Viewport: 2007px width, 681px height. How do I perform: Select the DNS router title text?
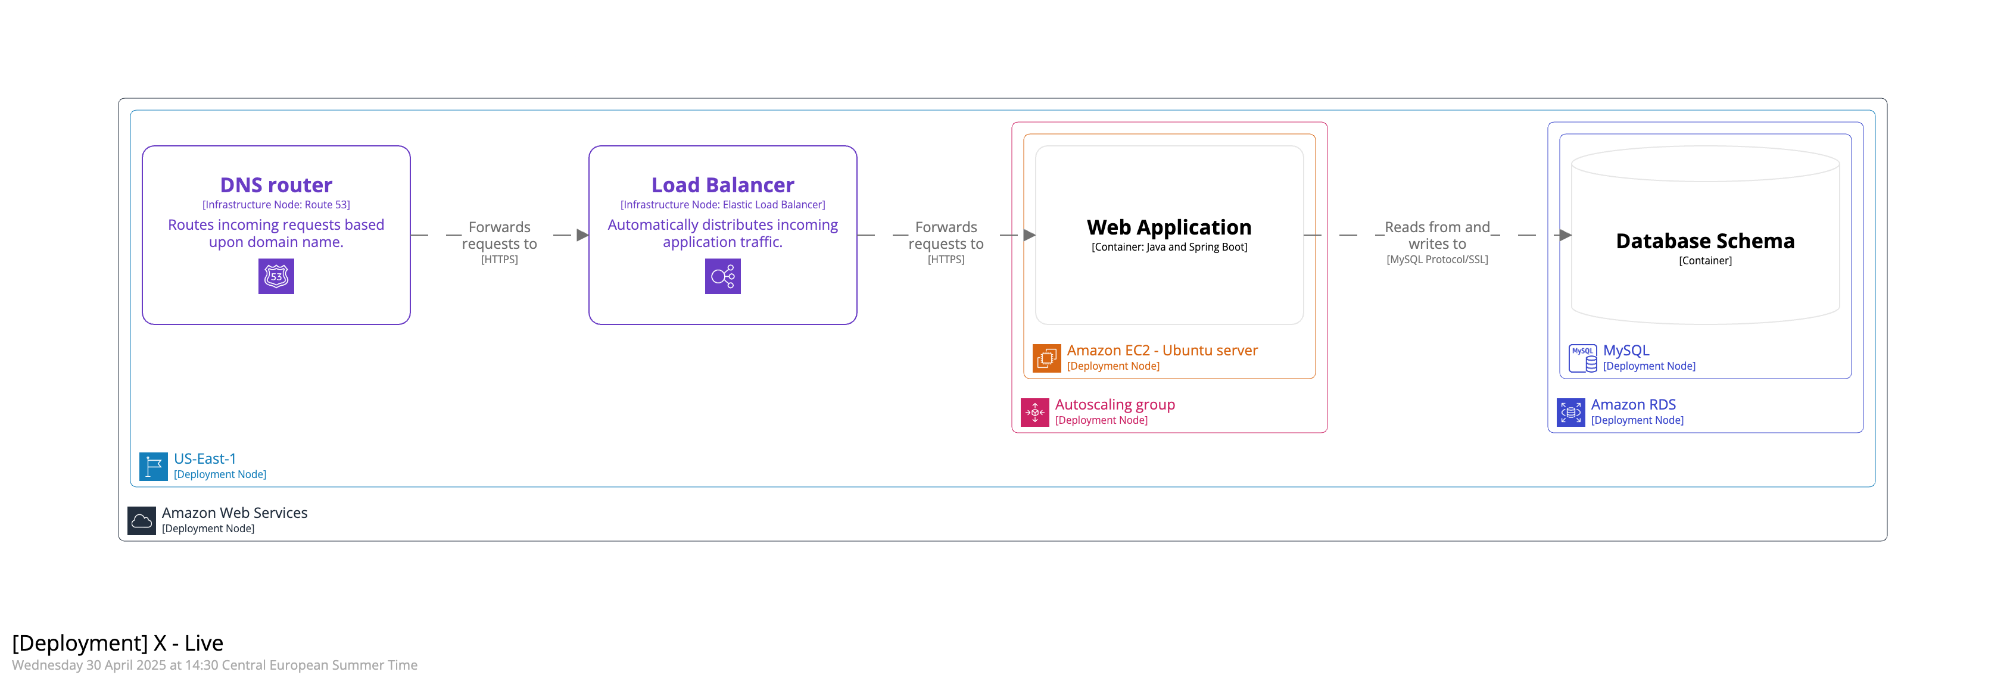276,185
